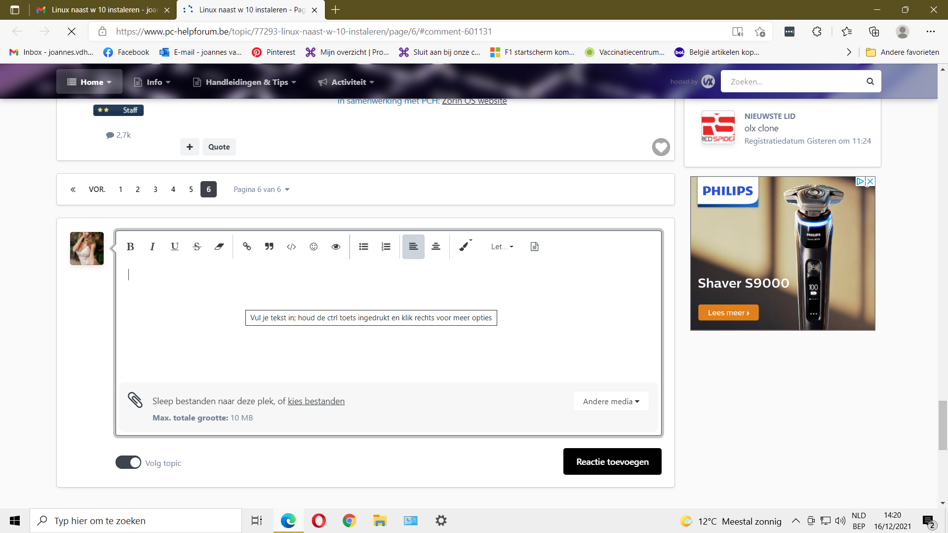Click the eraser remove-format icon

point(219,247)
